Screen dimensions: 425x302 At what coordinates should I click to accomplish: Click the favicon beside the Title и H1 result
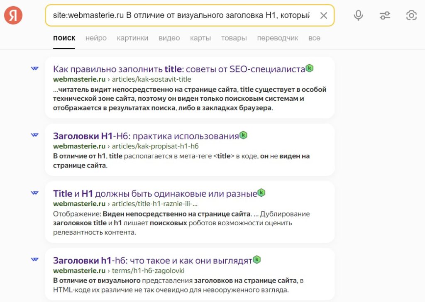click(x=34, y=194)
